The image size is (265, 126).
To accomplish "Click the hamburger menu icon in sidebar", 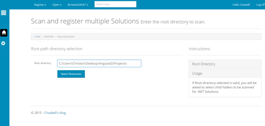I will point(4,13).
